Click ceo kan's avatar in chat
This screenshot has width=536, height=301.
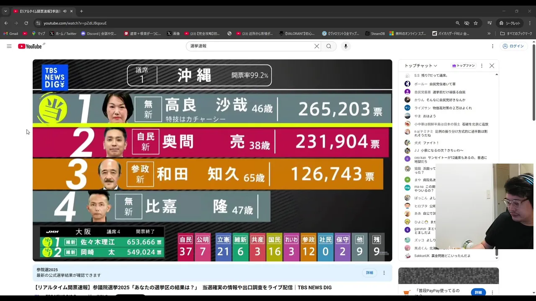tap(407, 158)
